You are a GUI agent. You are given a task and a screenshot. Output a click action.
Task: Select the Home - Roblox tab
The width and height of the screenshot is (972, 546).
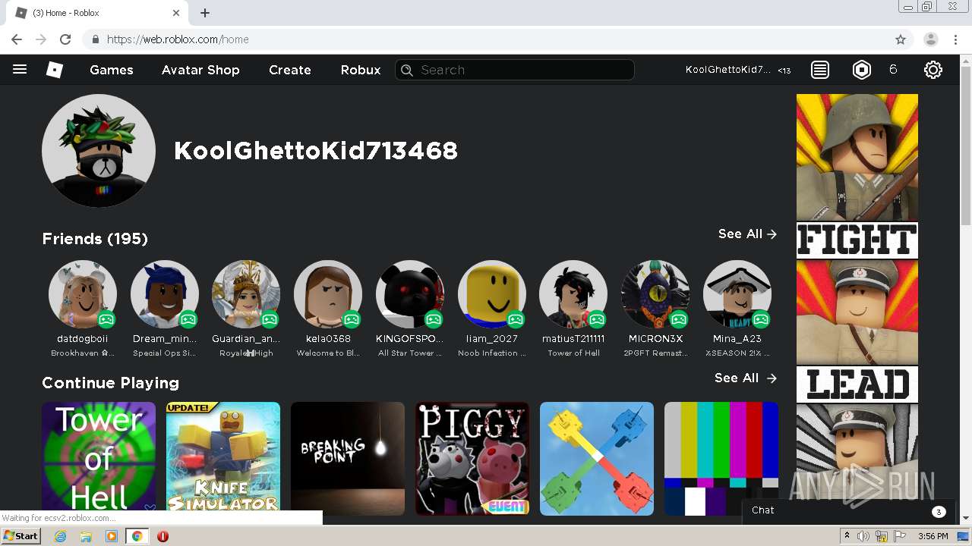click(97, 13)
